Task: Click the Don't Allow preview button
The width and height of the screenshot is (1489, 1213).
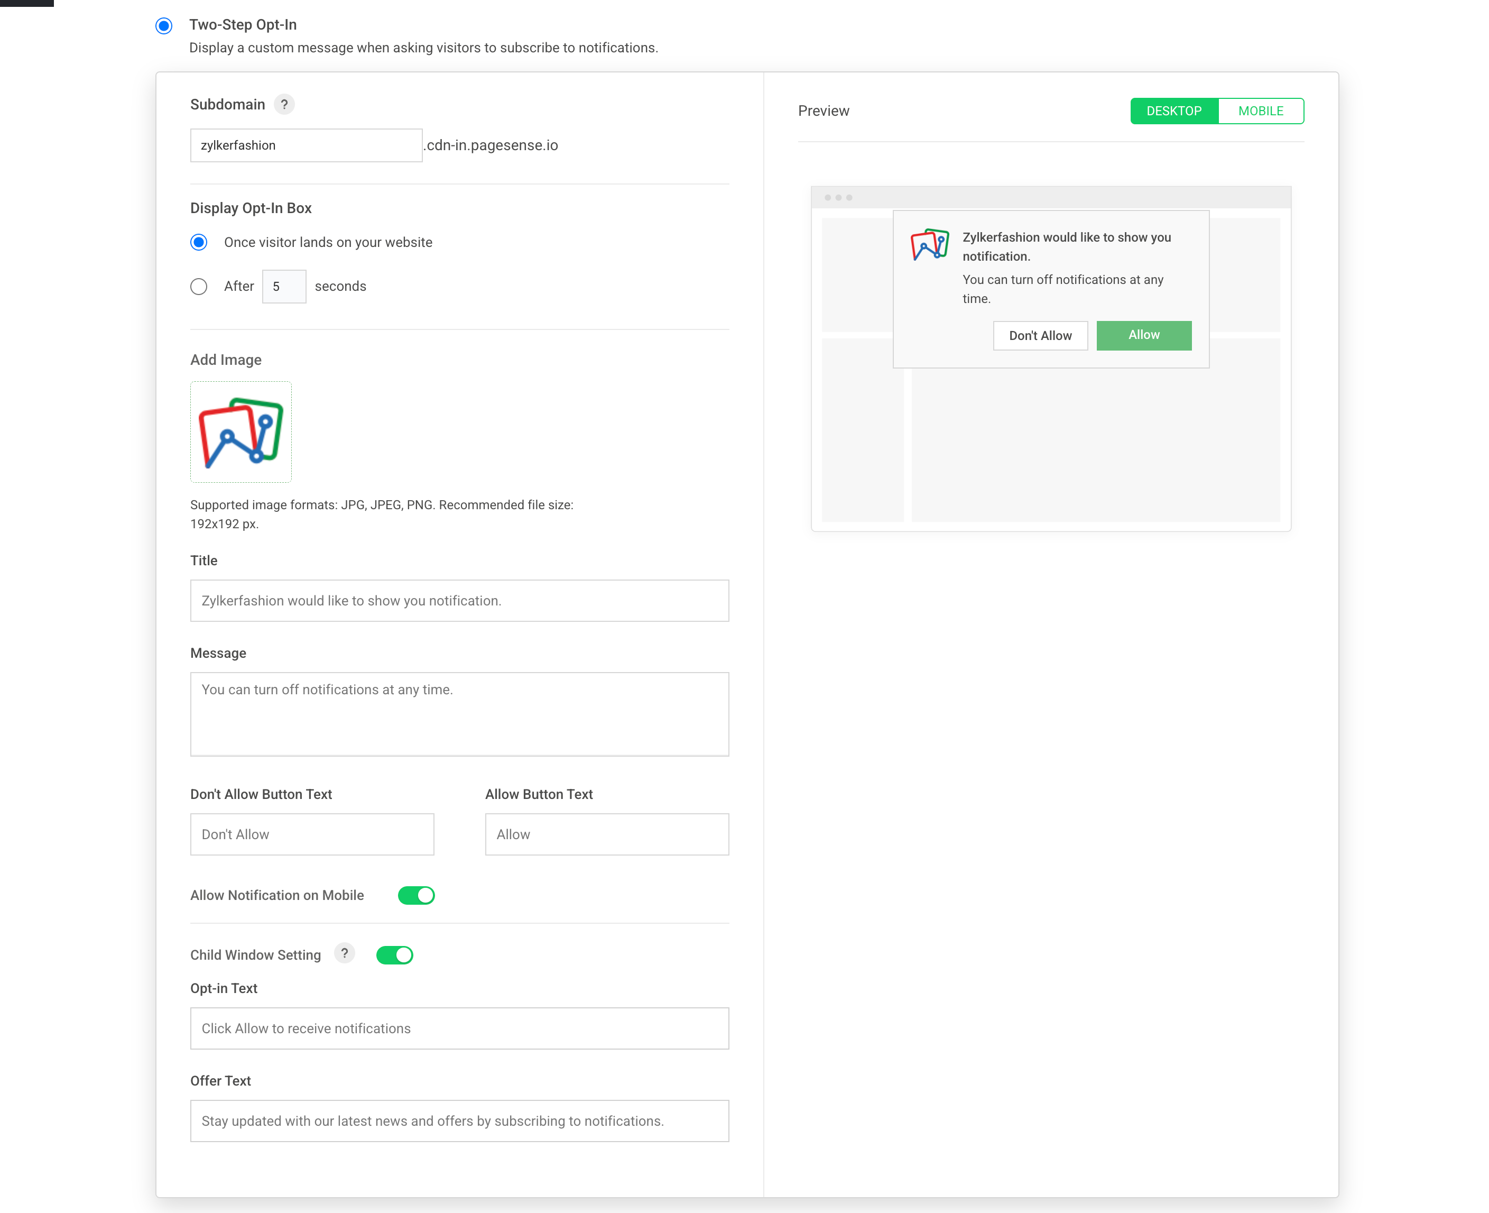Action: 1040,336
